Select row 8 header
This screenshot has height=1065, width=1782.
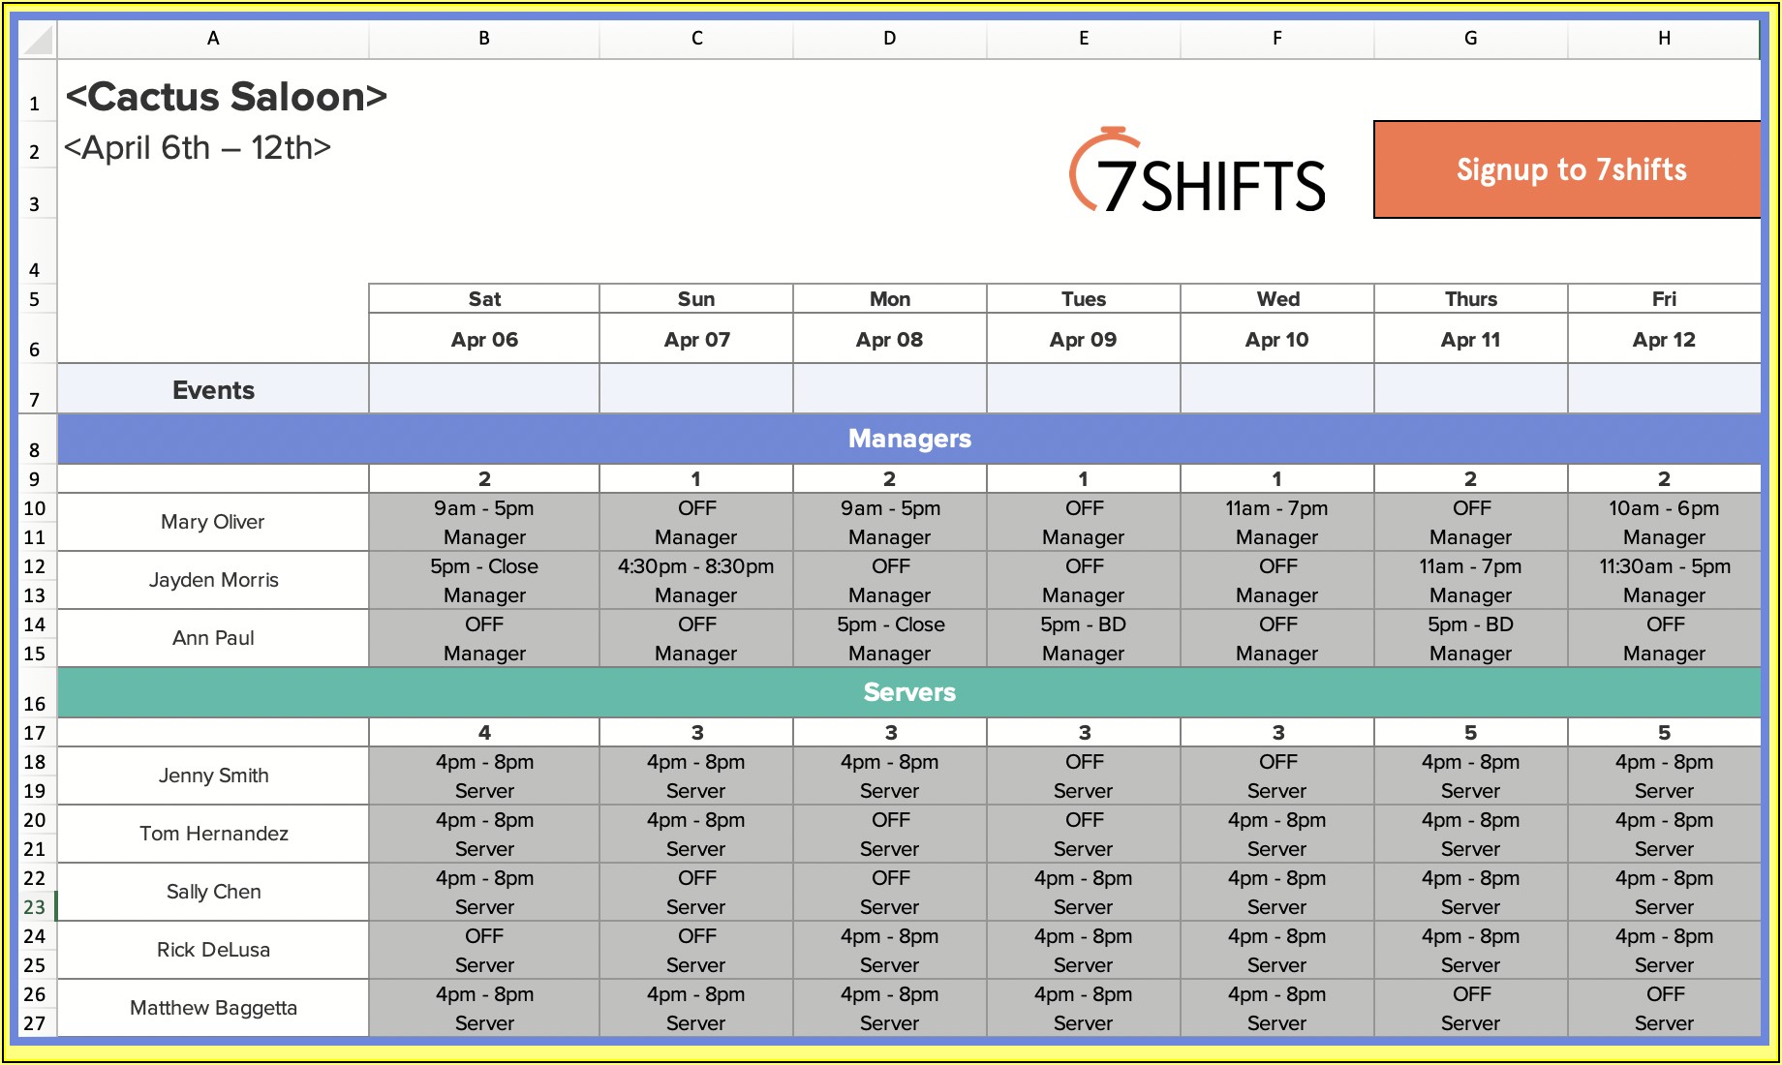tap(35, 450)
